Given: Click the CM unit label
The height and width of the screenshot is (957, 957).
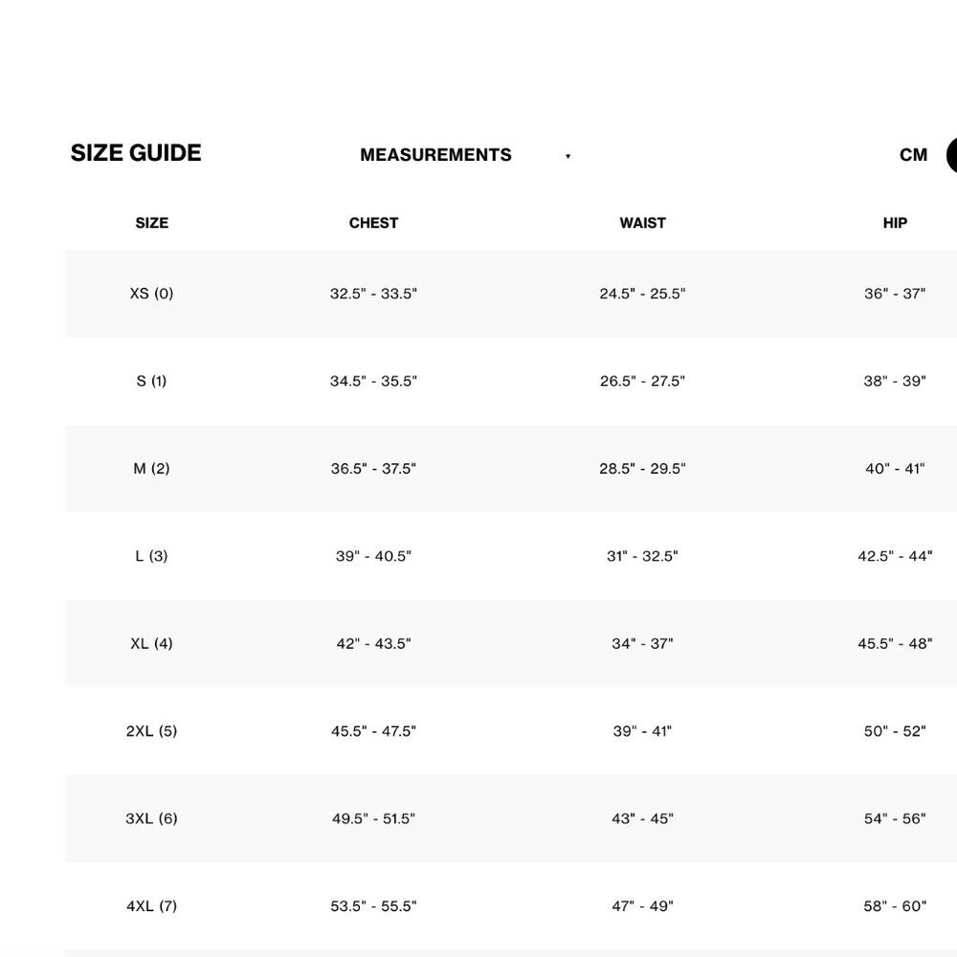Looking at the screenshot, I should [913, 155].
